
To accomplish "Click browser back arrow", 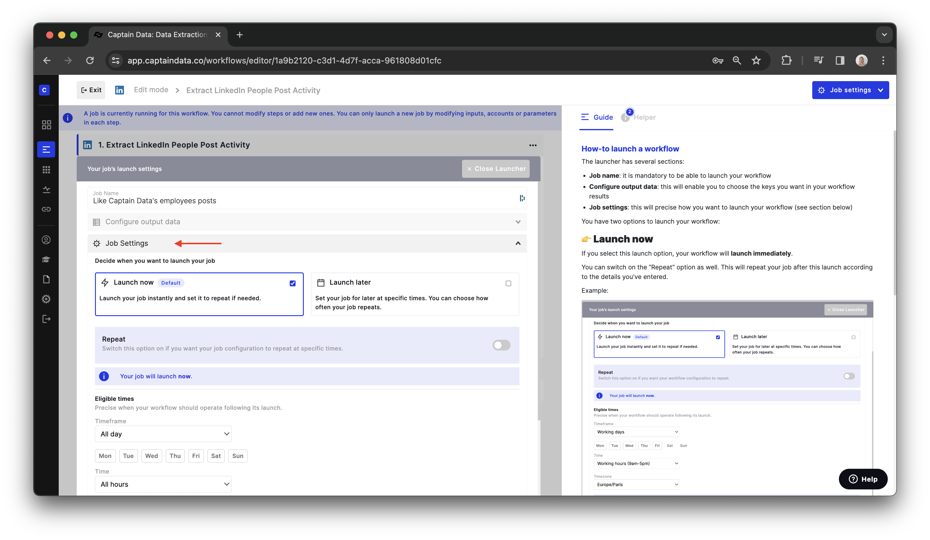I will click(47, 60).
